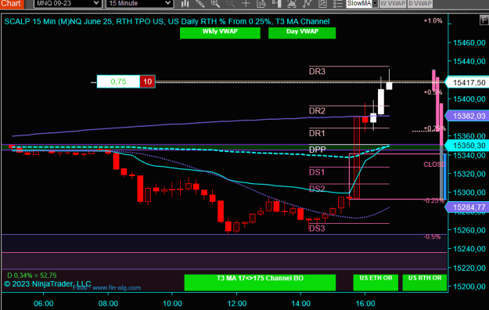Click the DR1 pivot label
Viewport: 489px width, 310px height.
(317, 133)
